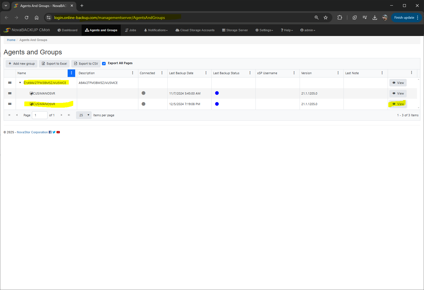Open the Jobs page

131,30
